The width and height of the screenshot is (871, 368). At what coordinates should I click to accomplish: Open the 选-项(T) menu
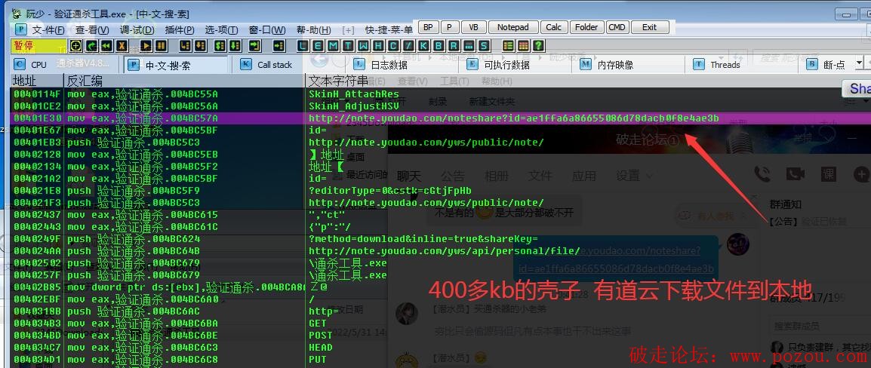(221, 29)
